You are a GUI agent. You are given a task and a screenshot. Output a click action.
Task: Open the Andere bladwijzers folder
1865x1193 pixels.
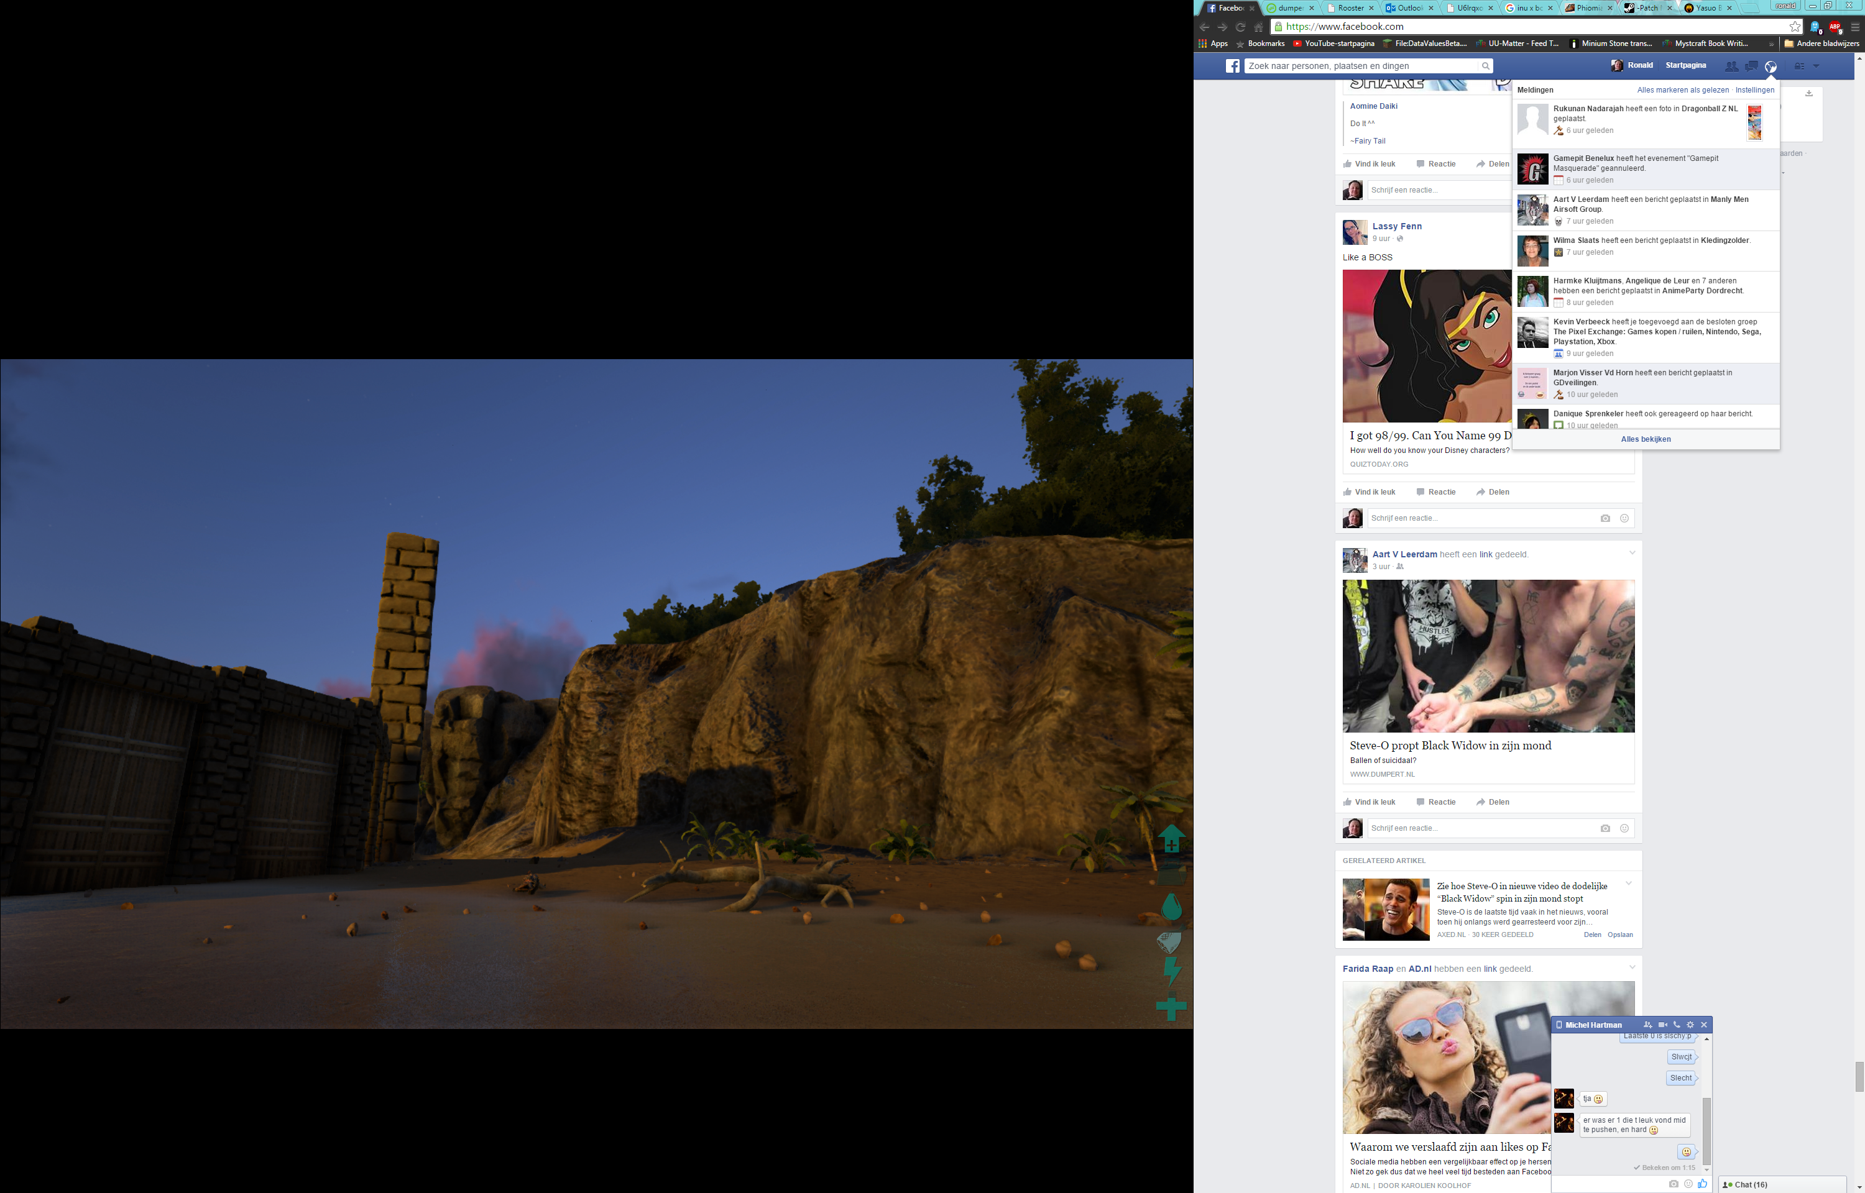pos(1821,43)
